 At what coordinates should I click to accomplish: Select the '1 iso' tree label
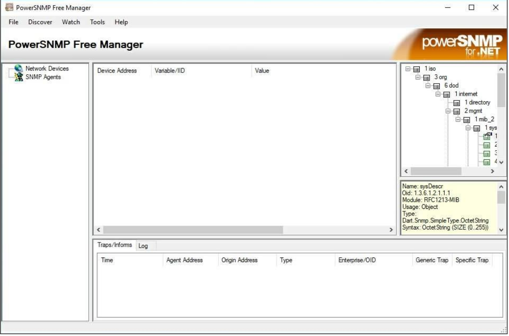(x=430, y=69)
